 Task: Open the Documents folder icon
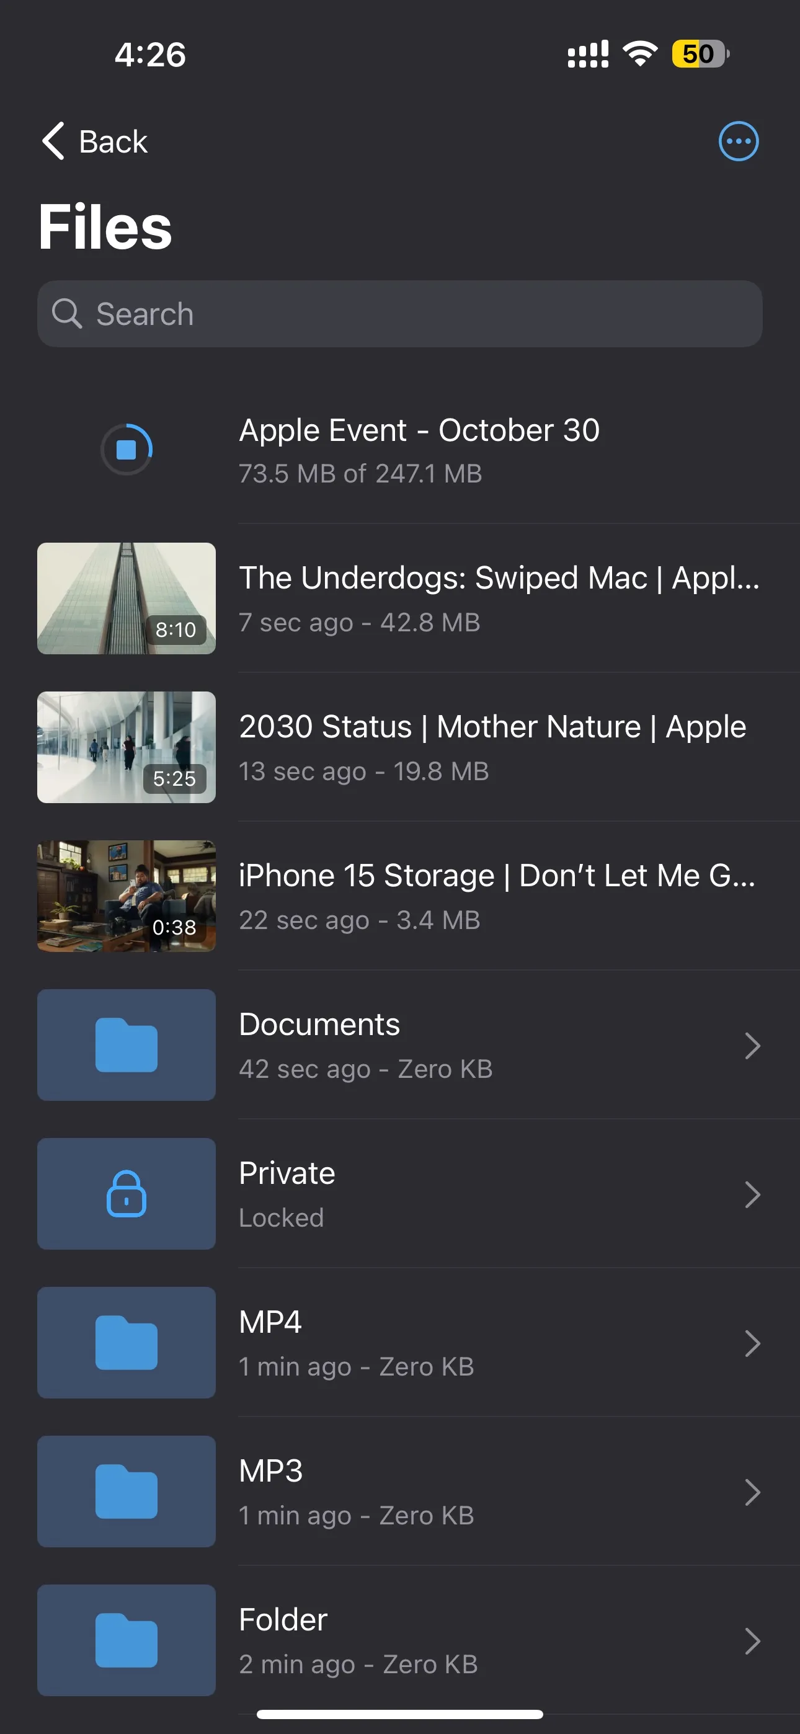pyautogui.click(x=127, y=1045)
